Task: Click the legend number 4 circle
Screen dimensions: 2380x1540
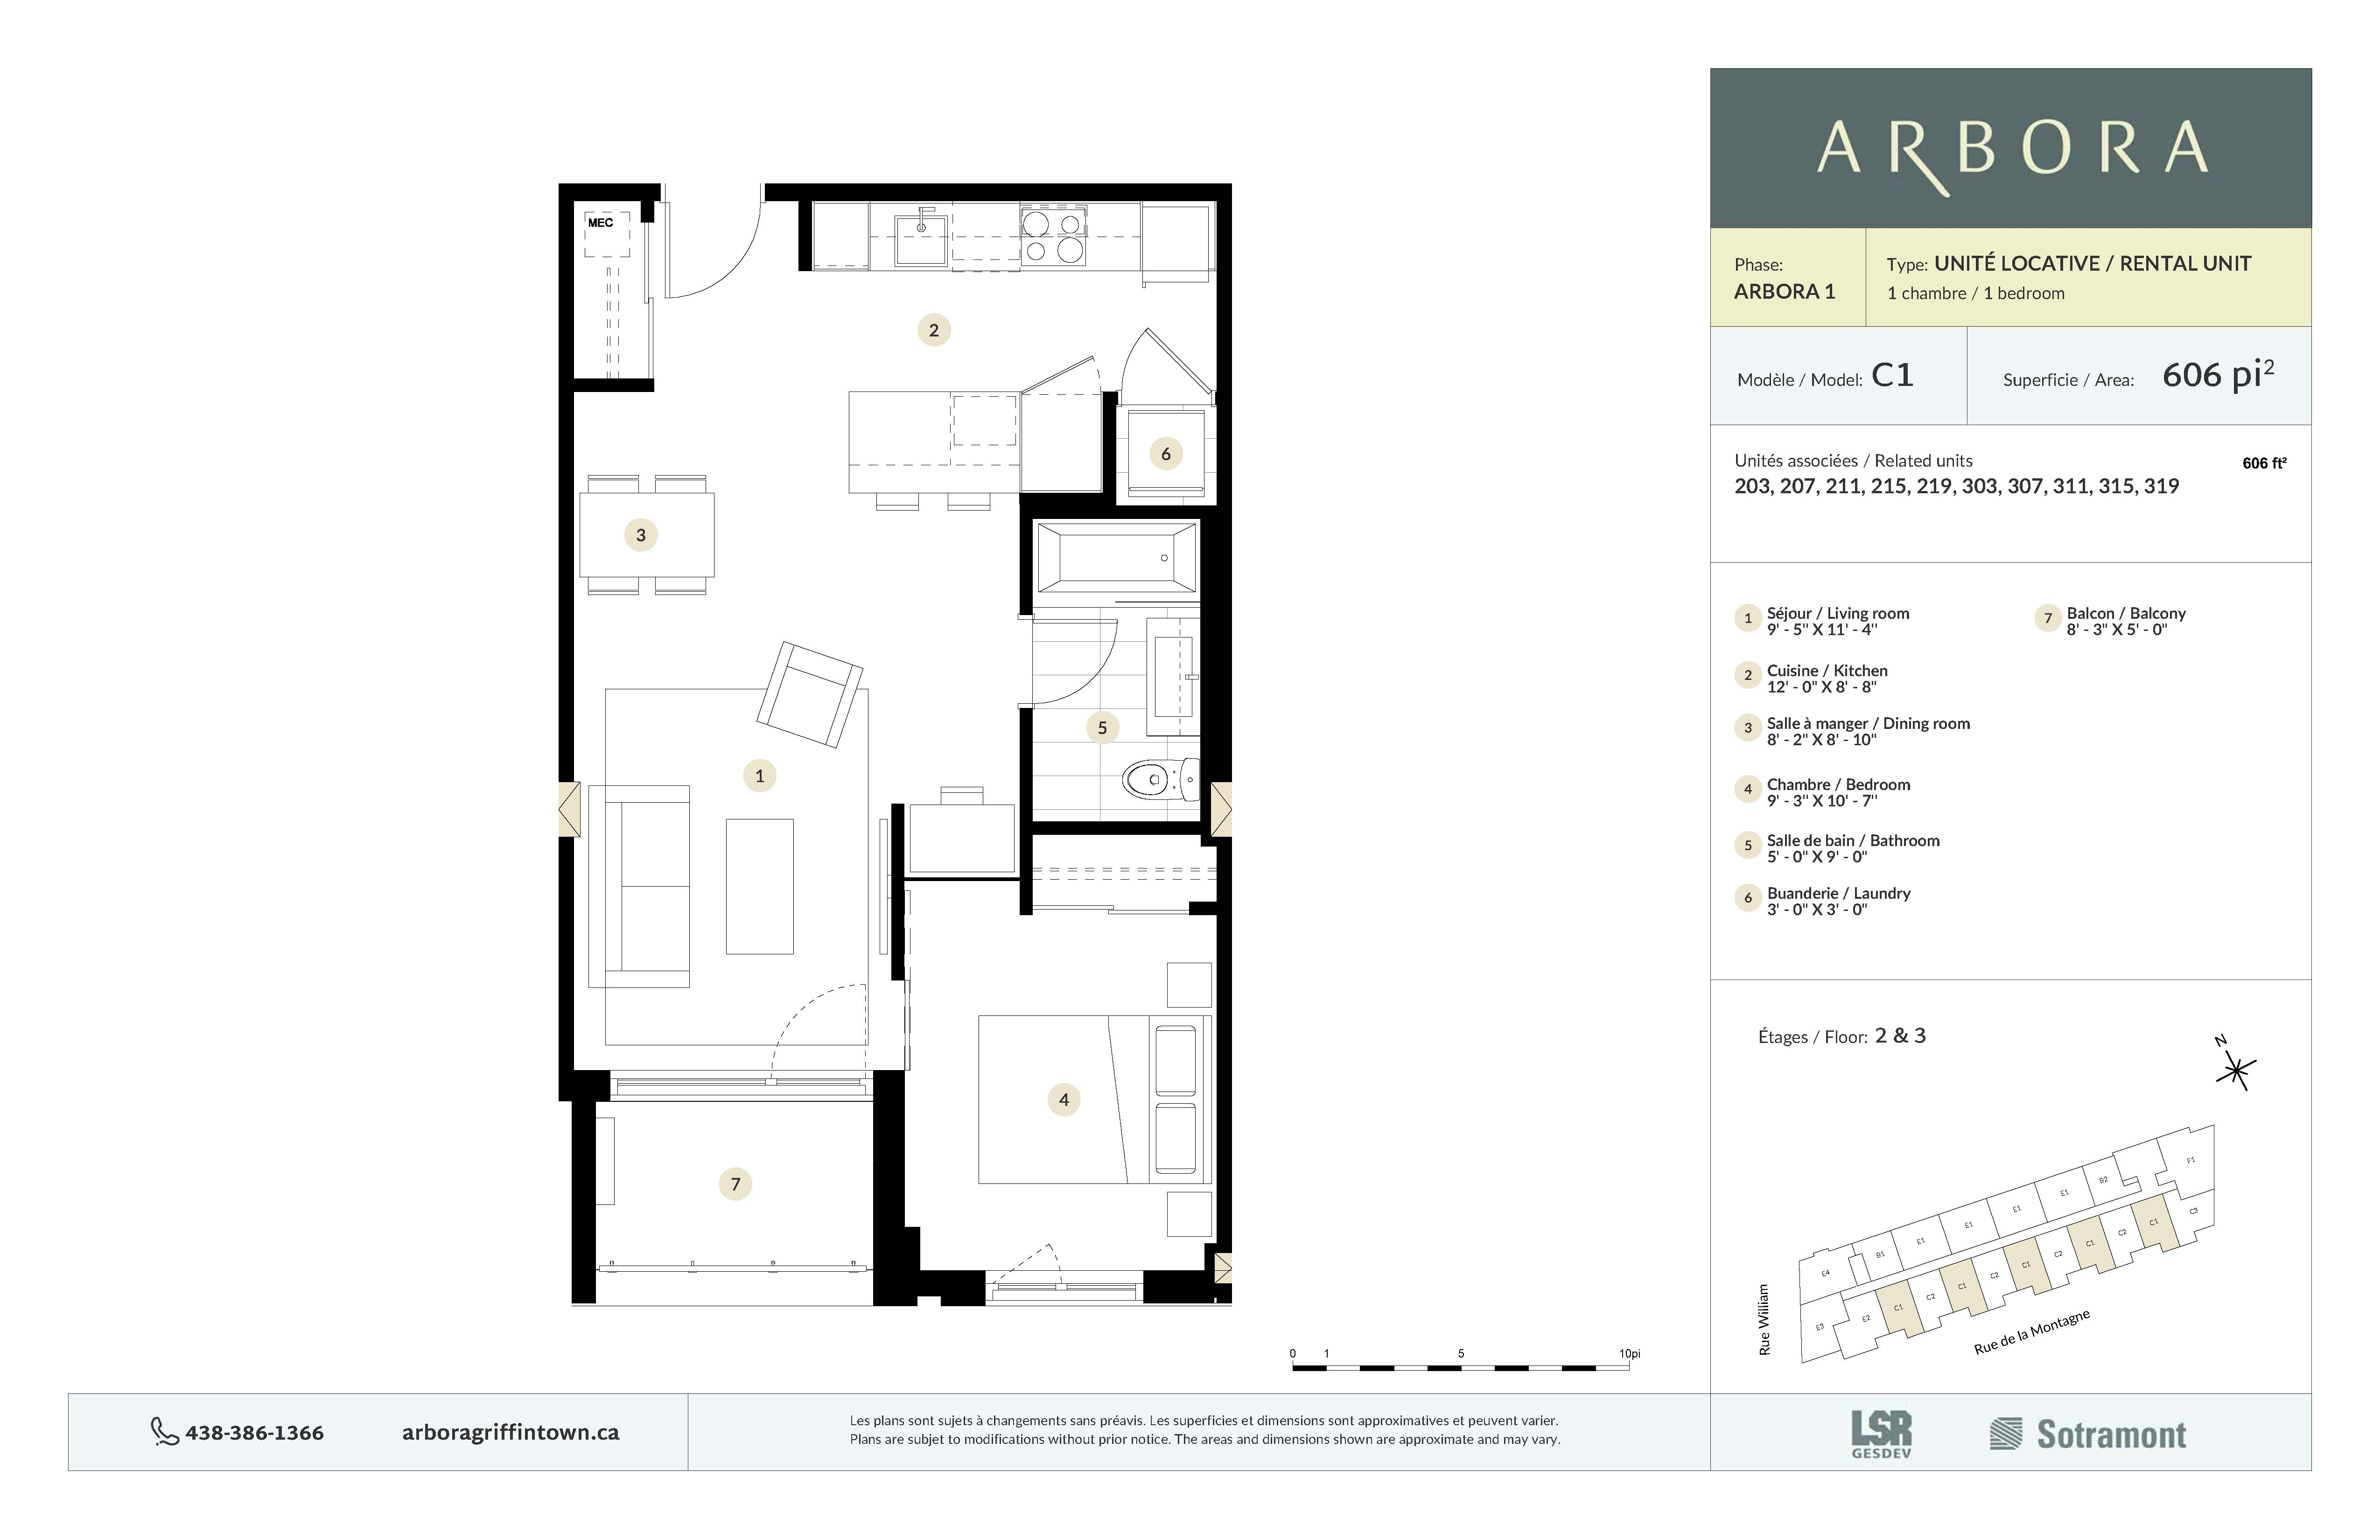Action: pyautogui.click(x=1748, y=790)
